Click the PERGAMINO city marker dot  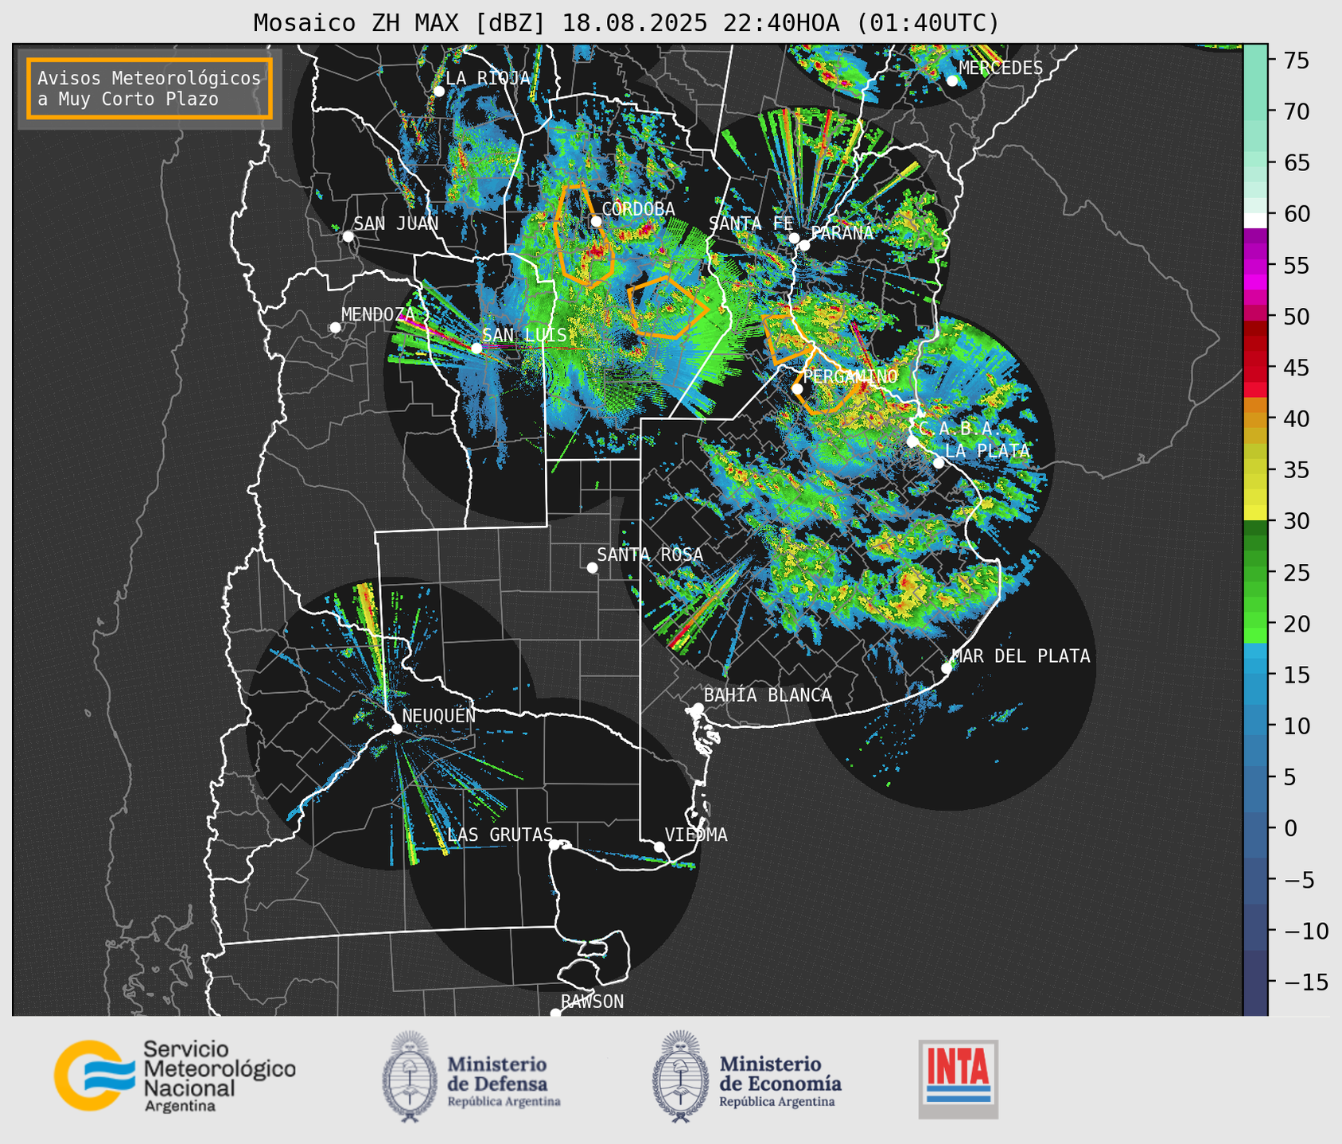coord(797,389)
